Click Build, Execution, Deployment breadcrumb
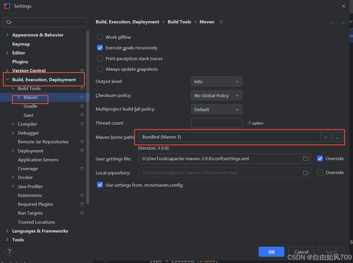This screenshot has height=263, width=353. point(128,22)
